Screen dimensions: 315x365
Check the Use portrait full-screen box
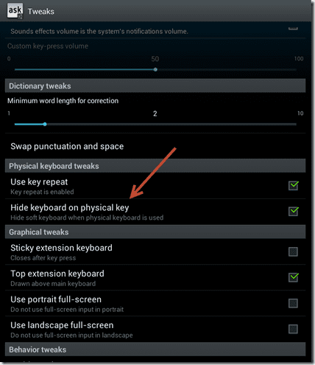(293, 303)
